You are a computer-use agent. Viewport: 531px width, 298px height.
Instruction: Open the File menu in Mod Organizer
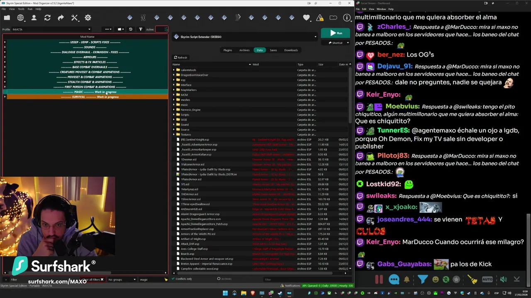(x=4, y=9)
